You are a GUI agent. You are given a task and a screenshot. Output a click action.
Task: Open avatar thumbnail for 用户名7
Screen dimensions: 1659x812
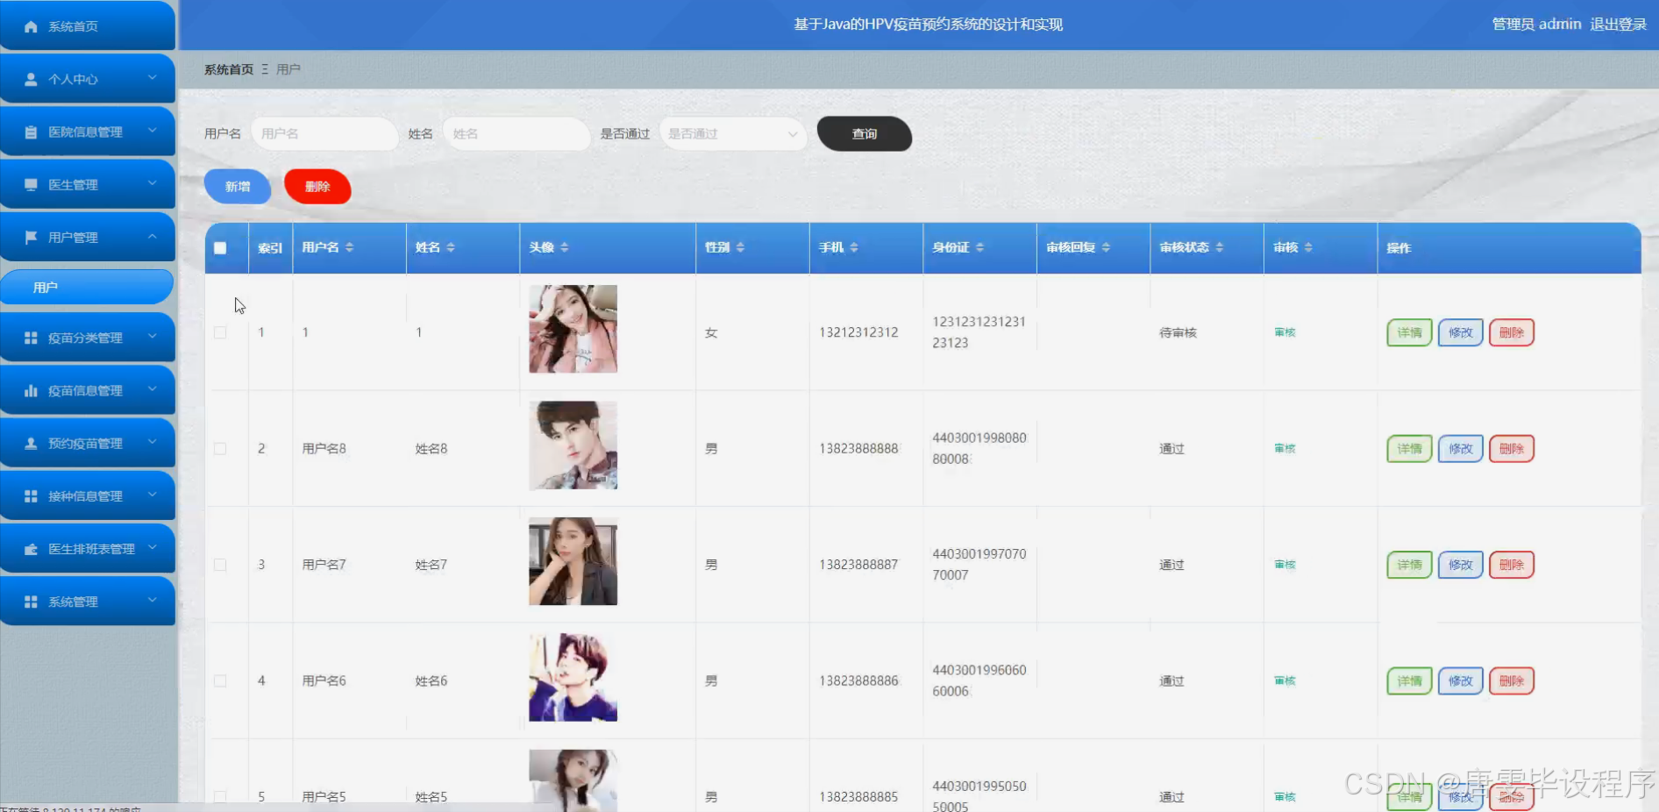[573, 561]
